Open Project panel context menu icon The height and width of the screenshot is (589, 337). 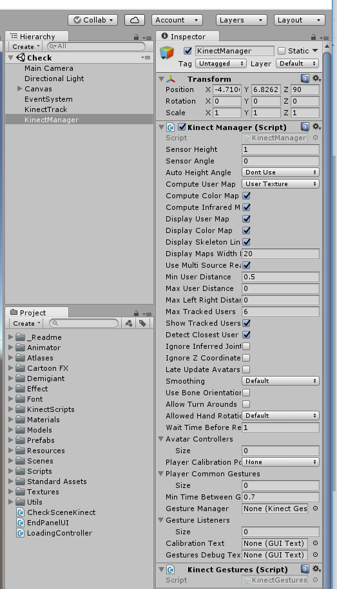tap(147, 313)
